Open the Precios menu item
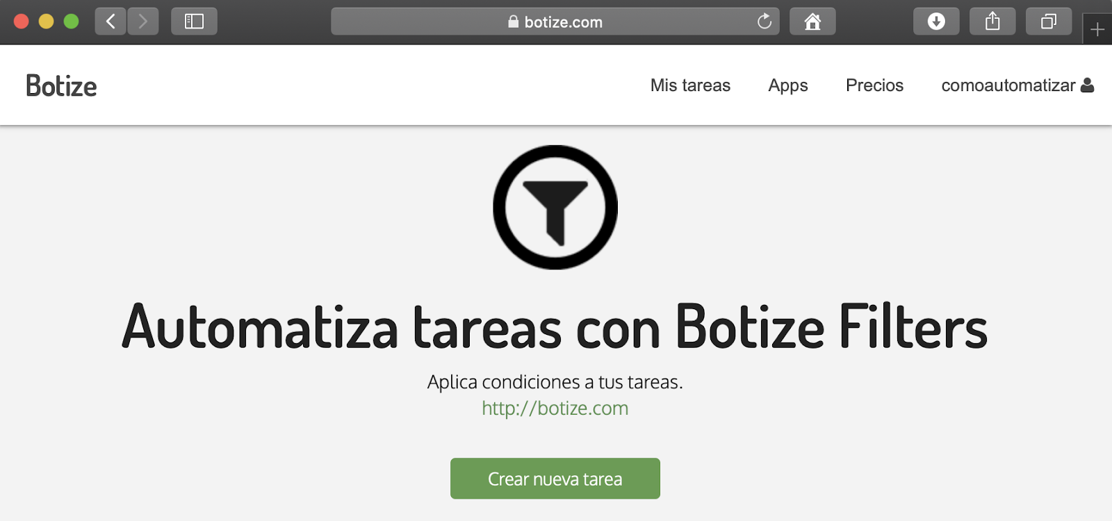This screenshot has height=521, width=1112. click(874, 85)
